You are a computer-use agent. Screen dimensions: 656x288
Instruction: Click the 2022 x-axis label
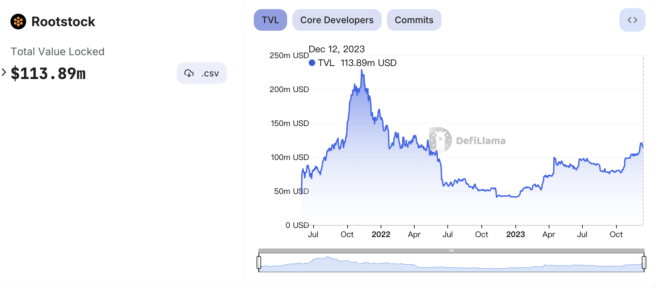[381, 234]
